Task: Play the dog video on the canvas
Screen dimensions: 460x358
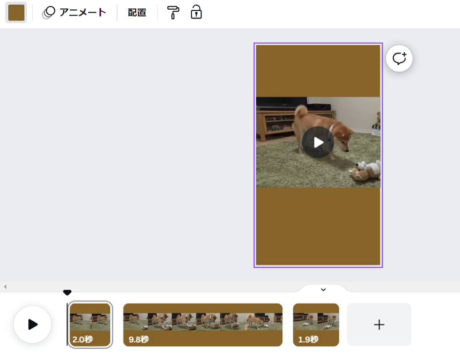Action: click(x=318, y=142)
